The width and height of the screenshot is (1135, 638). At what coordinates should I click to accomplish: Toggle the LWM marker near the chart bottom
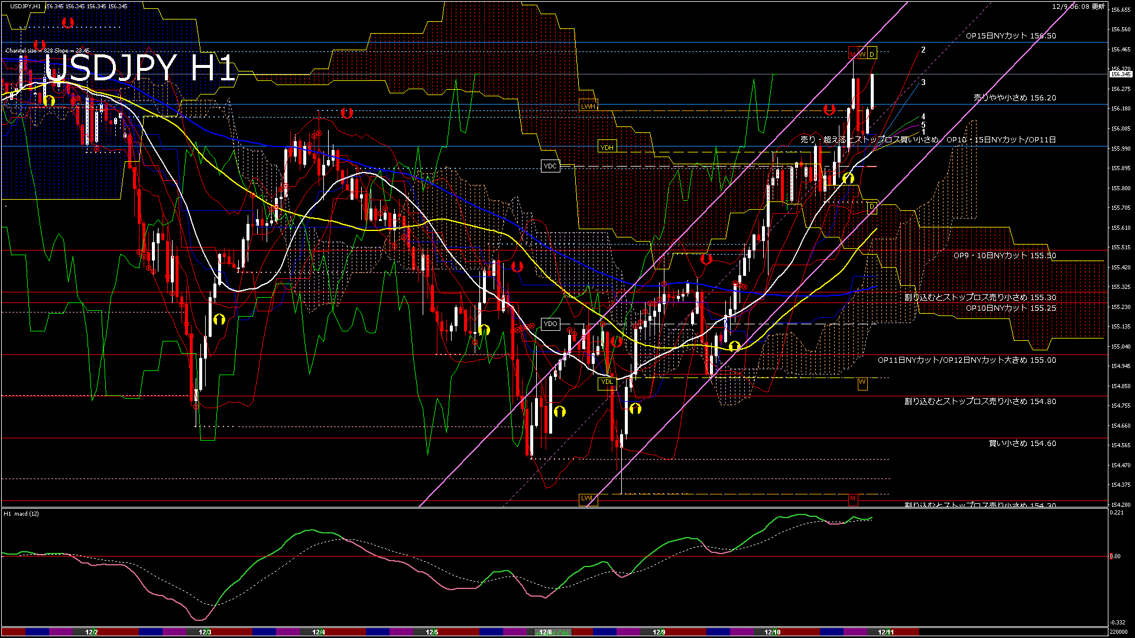[587, 499]
